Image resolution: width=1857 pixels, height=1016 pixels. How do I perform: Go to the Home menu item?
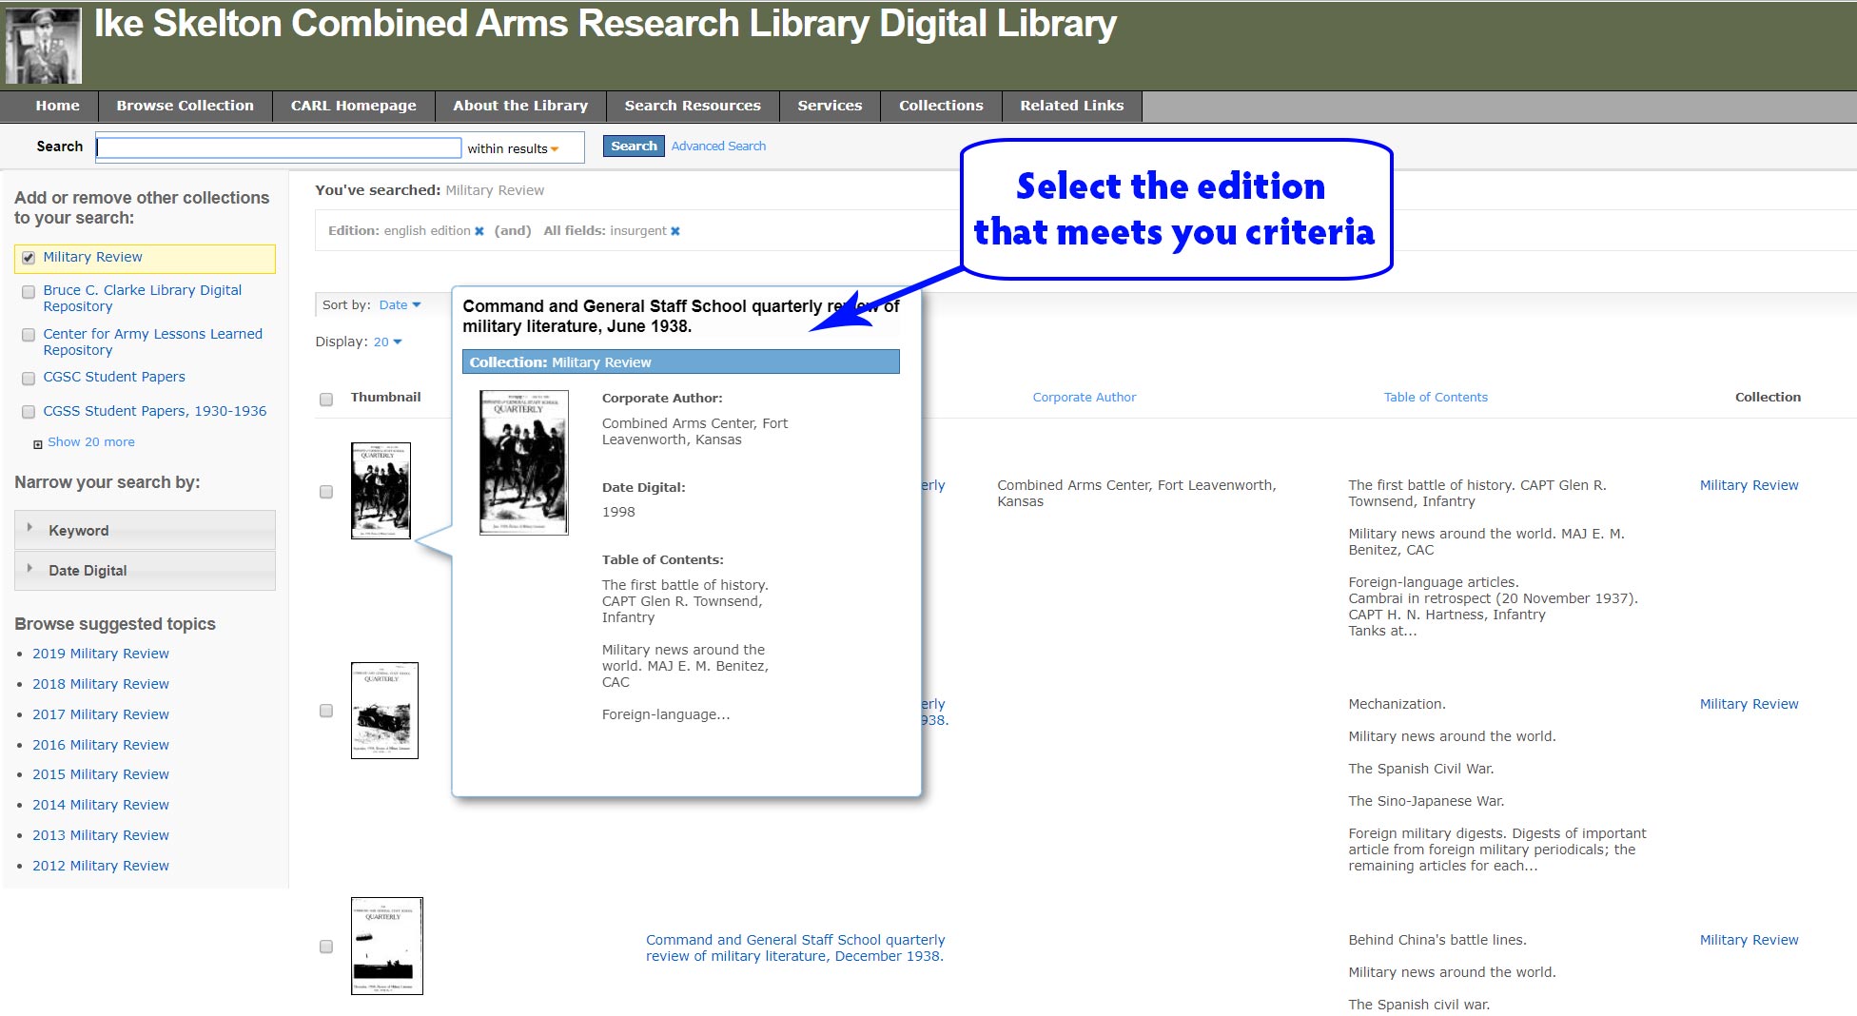pyautogui.click(x=57, y=106)
